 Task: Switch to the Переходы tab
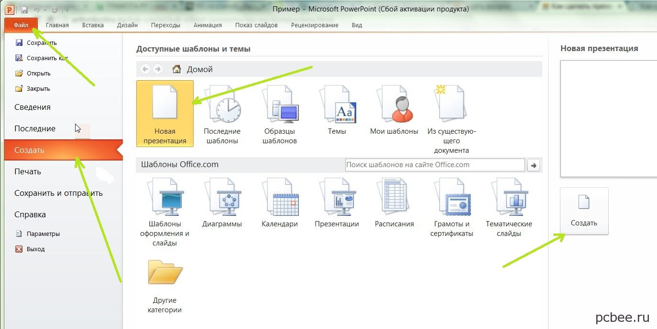(165, 25)
